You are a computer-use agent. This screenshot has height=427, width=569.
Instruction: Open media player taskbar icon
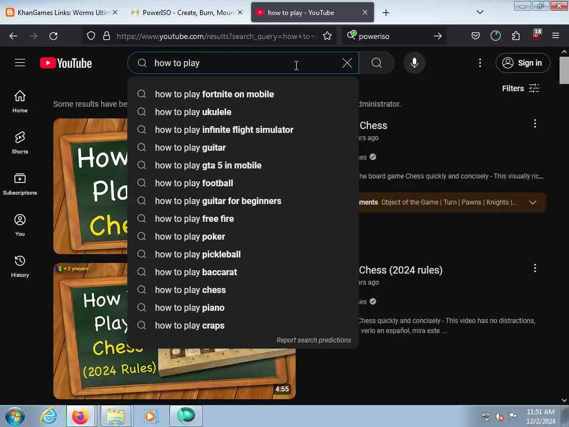pos(150,416)
